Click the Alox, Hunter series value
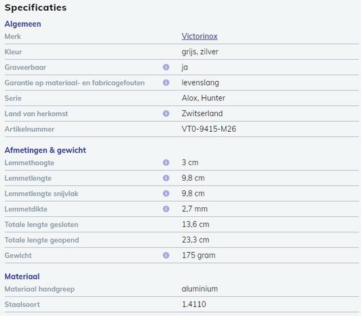 click(x=204, y=98)
